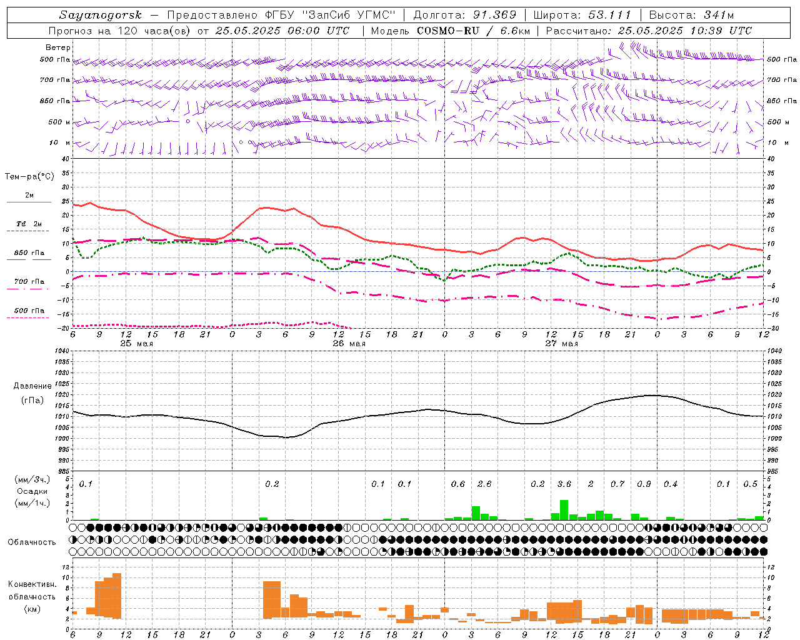Click the (км) convective cloud units label

pyautogui.click(x=32, y=609)
